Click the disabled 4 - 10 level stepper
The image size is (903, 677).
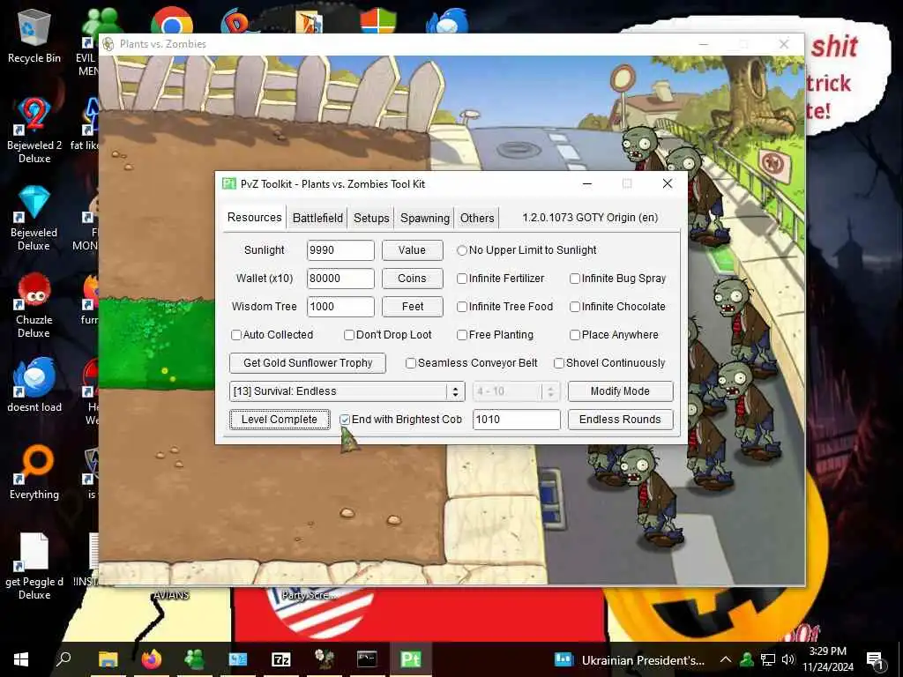[516, 391]
